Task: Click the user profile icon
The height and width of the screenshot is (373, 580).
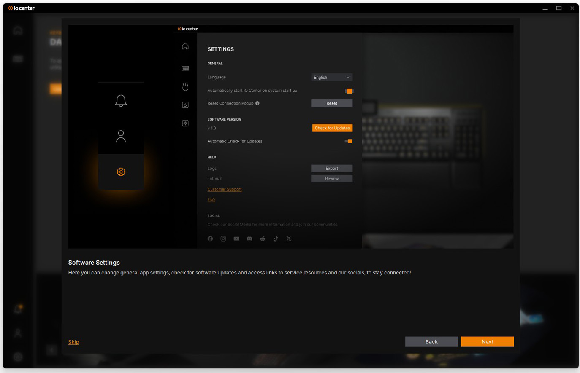Action: [121, 136]
